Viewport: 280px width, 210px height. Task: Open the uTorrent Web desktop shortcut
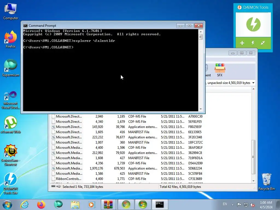(x=11, y=125)
